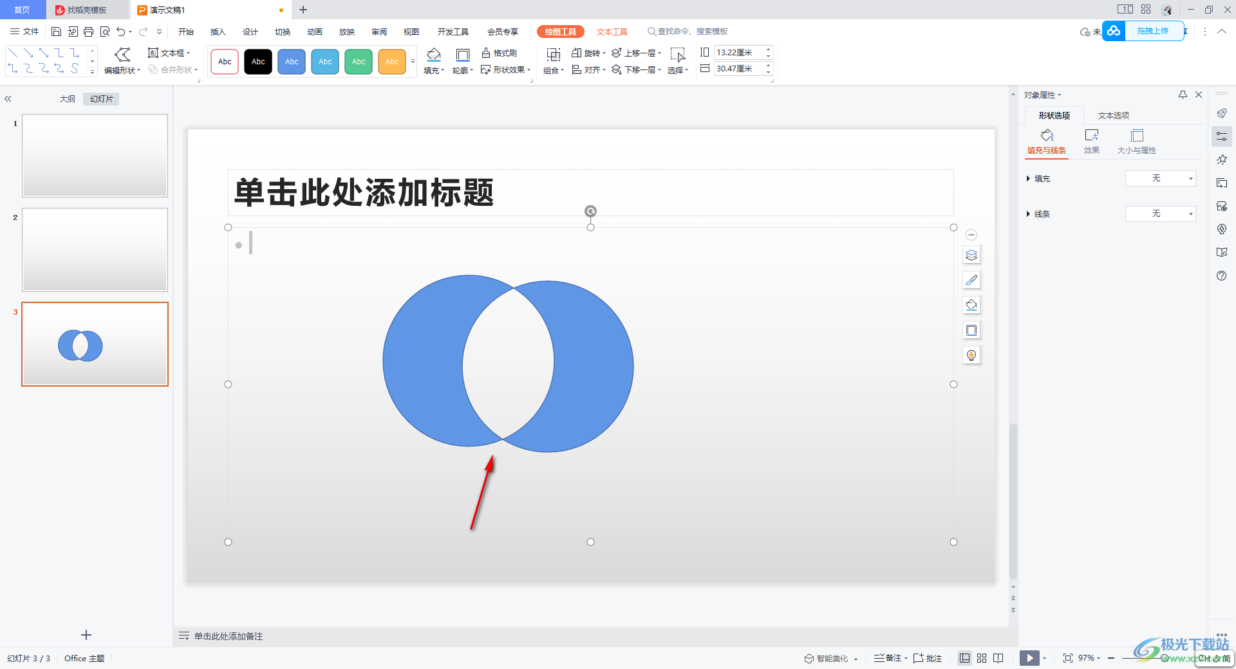Click Send Backward (下移一层) button
The width and height of the screenshot is (1236, 669).
pyautogui.click(x=636, y=69)
